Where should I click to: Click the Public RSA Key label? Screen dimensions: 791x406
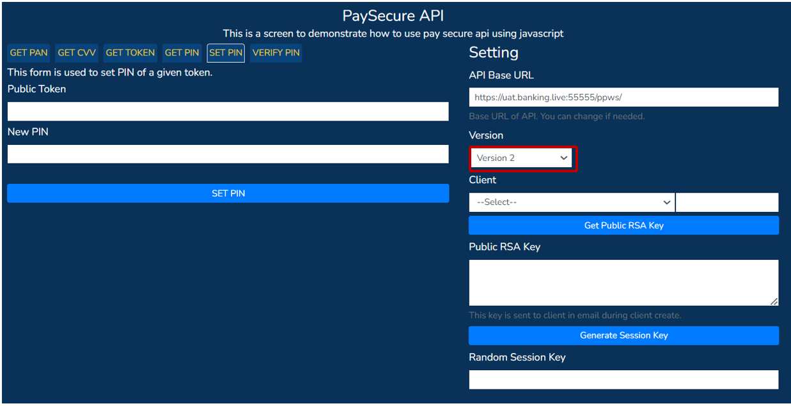tap(505, 246)
